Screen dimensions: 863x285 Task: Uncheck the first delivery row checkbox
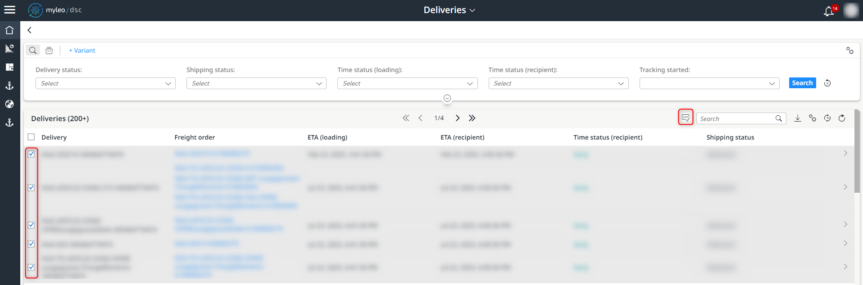31,154
